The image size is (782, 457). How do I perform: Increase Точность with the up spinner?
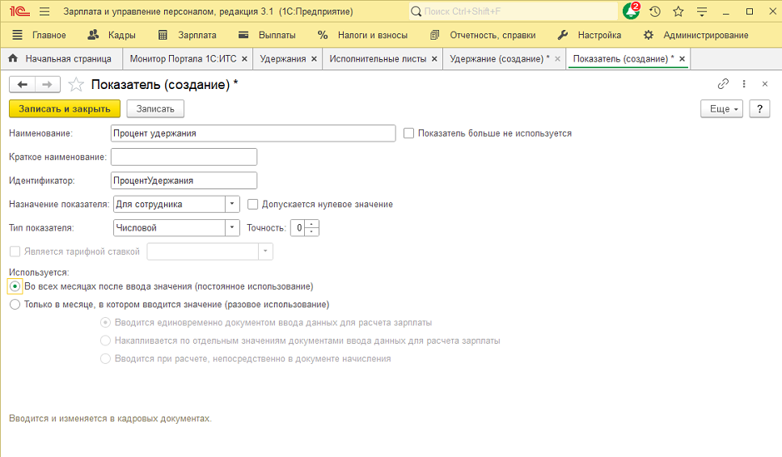[311, 224]
